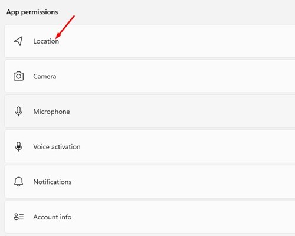This screenshot has height=236, width=295.
Task: Click the Voice activation filled mic icon
Action: [x=18, y=146]
